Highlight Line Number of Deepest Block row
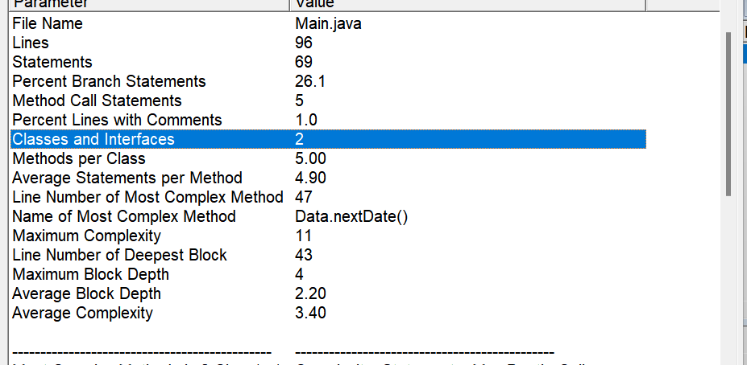 click(x=119, y=256)
